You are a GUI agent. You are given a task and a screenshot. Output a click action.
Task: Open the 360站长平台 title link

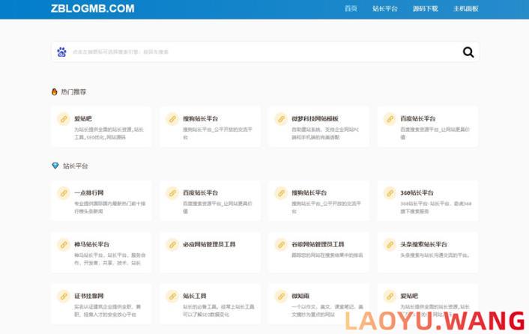coord(417,192)
